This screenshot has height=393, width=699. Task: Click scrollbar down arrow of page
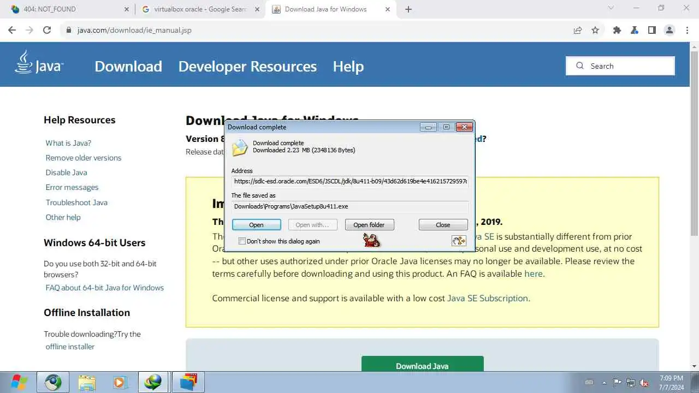pos(694,366)
